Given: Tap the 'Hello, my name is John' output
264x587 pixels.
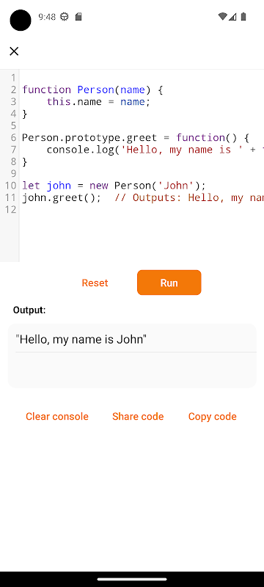Looking at the screenshot, I should tap(81, 340).
